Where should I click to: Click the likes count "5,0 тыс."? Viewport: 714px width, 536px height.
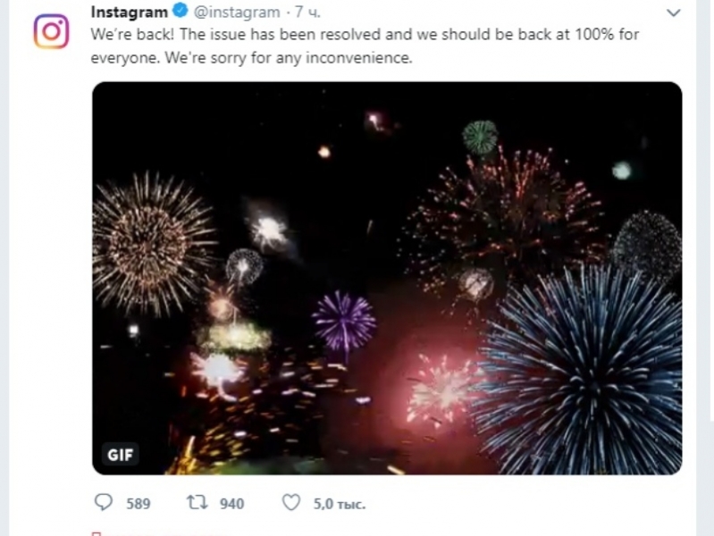click(x=339, y=504)
